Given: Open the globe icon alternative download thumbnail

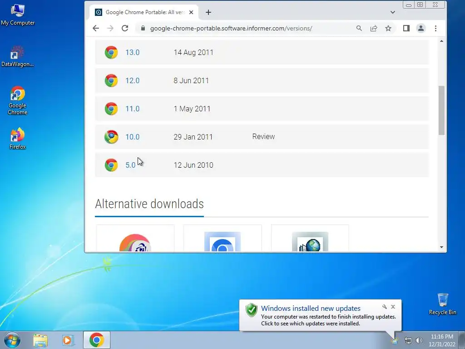Looking at the screenshot, I should click(x=310, y=242).
